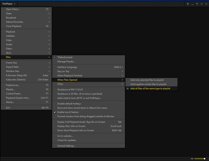Screen dimensions: 209x161
Task: Open the PotPlayer main menu dropdown
Action: pyautogui.click(x=9, y=4)
